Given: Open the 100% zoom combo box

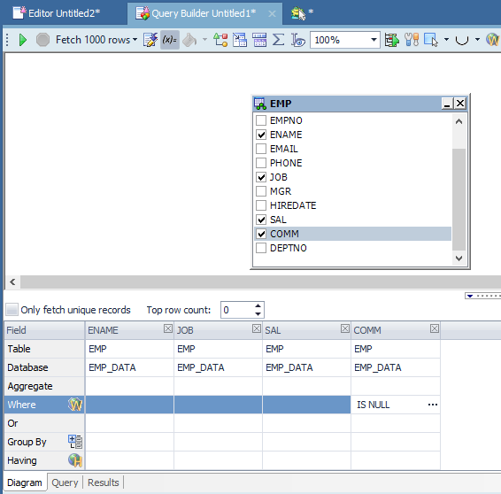Looking at the screenshot, I should click(345, 40).
